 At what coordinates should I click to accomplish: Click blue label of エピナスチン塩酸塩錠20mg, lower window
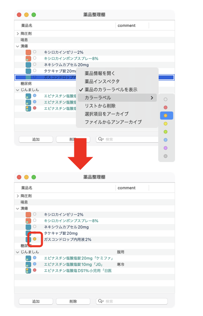coord(35,257)
